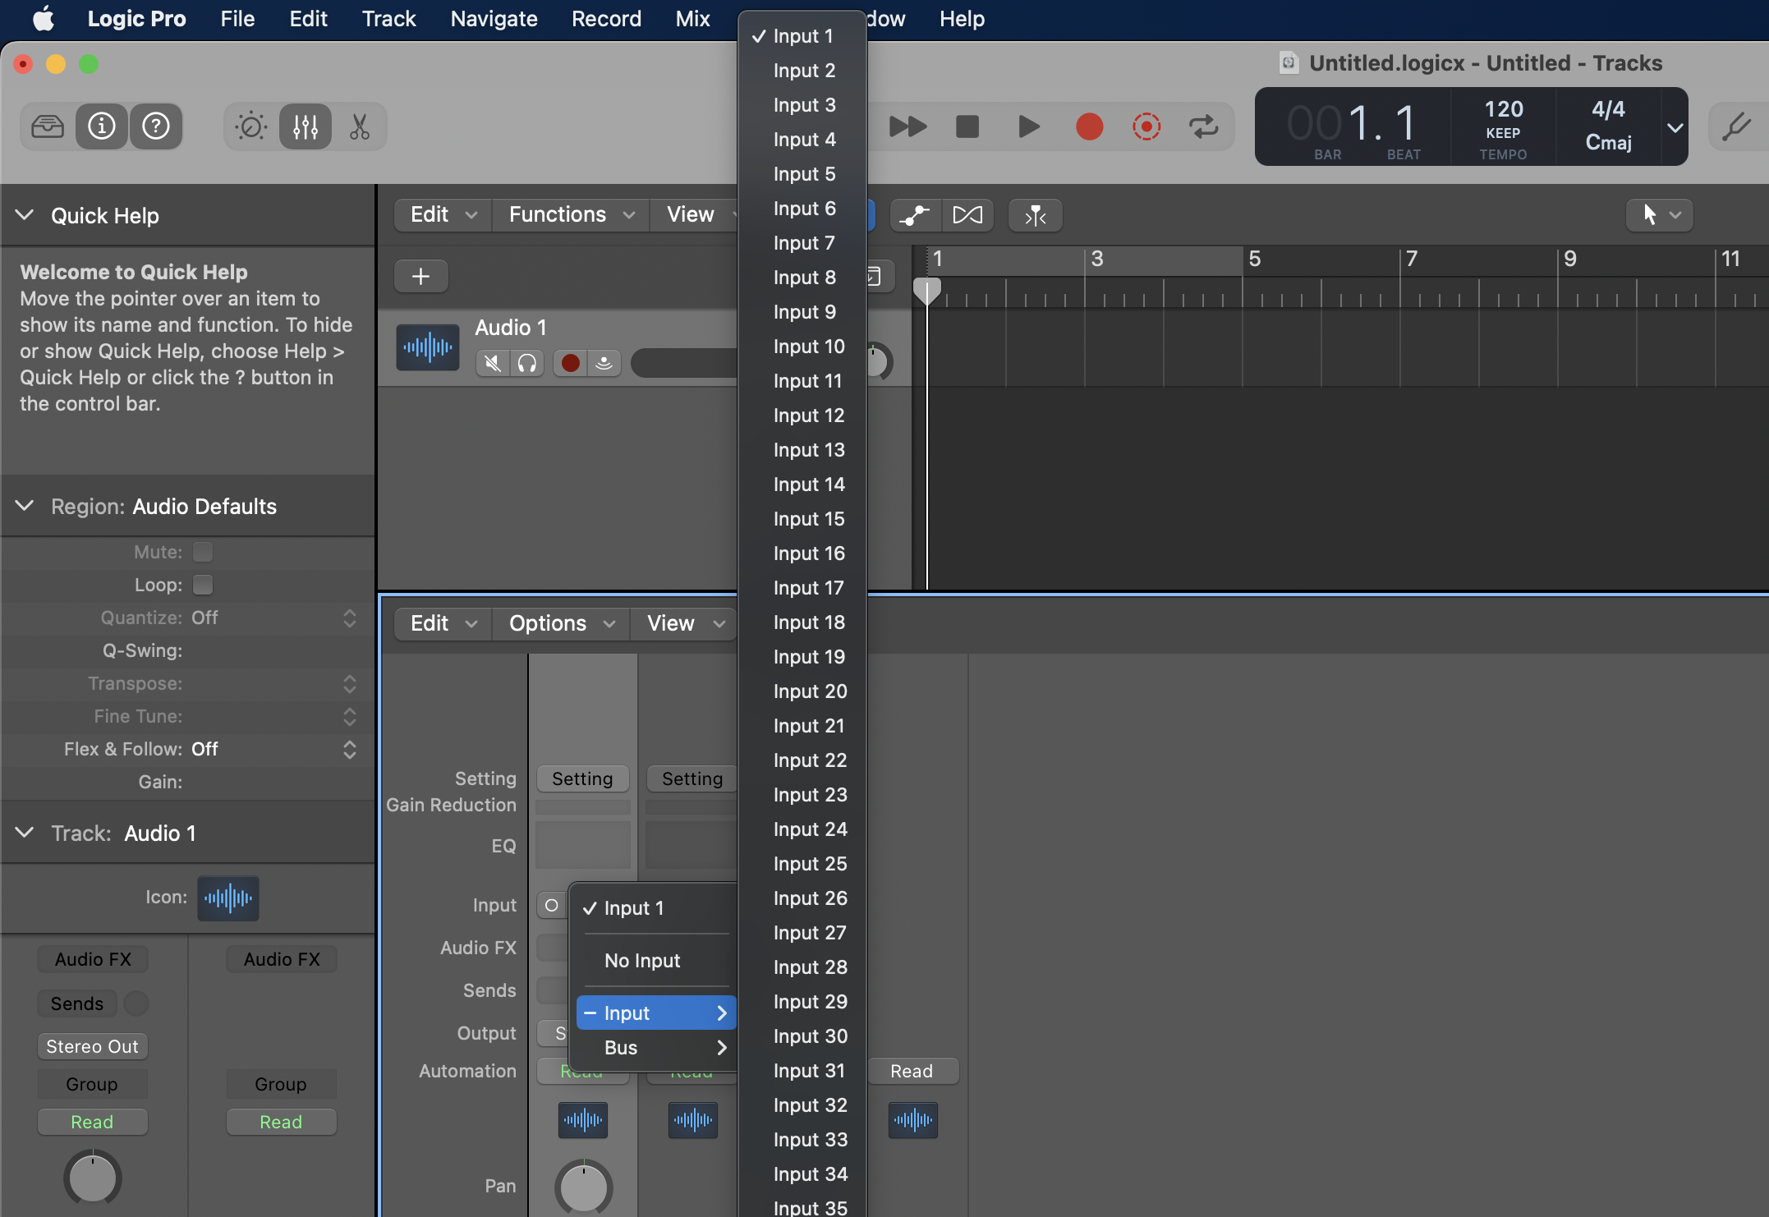This screenshot has height=1217, width=1769.
Task: Collapse the Quick Help section
Action: pos(25,215)
